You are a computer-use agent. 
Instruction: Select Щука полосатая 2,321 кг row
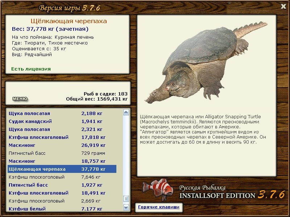62,129
